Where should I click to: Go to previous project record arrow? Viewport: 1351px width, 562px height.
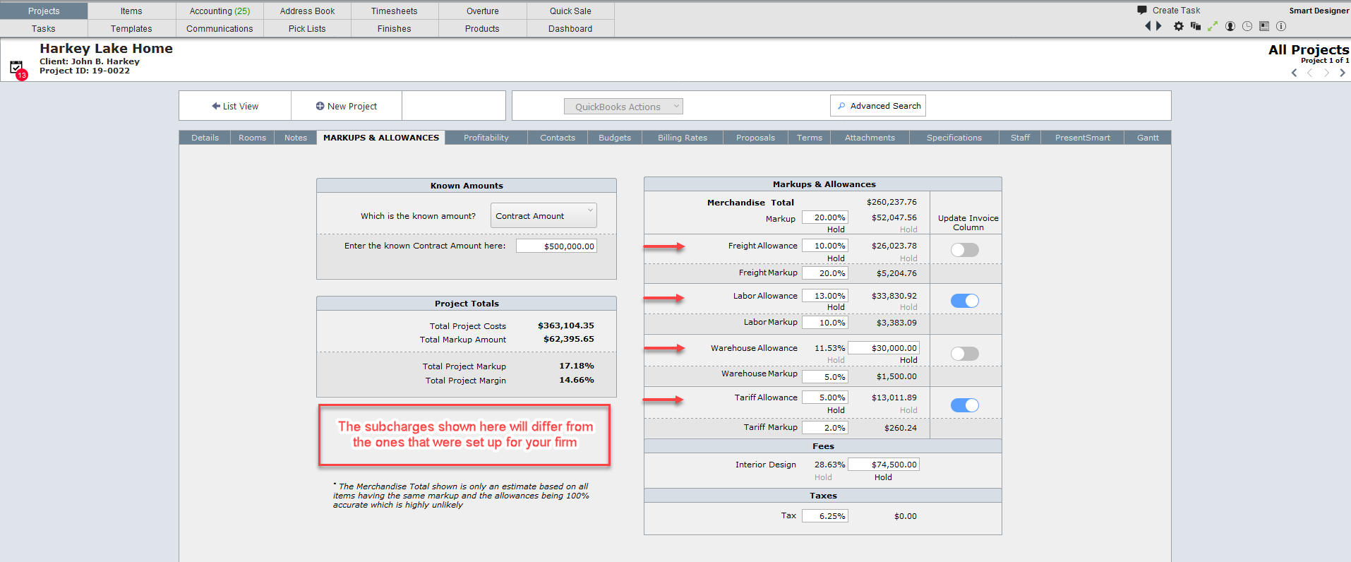(1310, 73)
